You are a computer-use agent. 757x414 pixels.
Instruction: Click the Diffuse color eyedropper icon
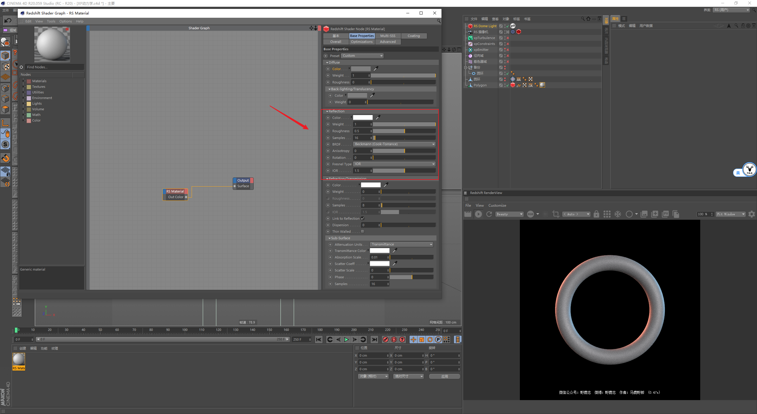(x=376, y=69)
